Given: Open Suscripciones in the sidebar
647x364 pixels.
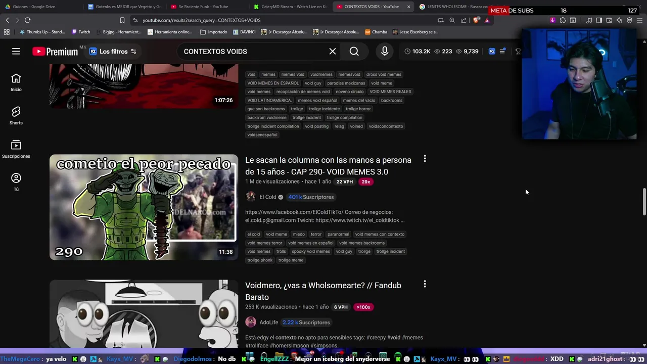Looking at the screenshot, I should (x=16, y=149).
